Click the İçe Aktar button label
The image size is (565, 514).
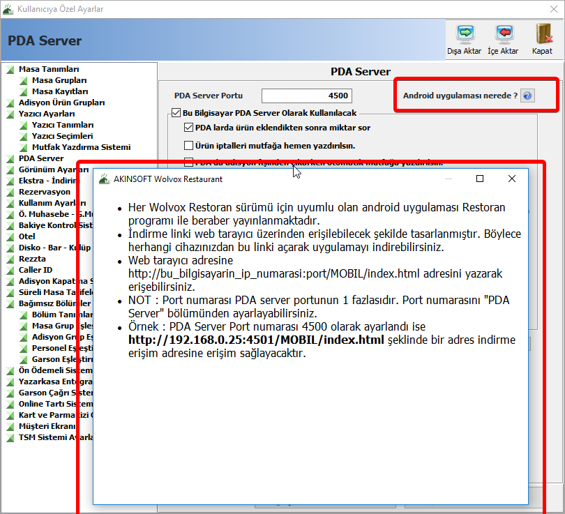503,51
